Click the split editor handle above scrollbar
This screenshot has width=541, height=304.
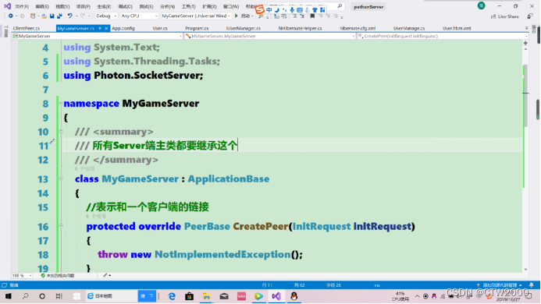point(525,43)
